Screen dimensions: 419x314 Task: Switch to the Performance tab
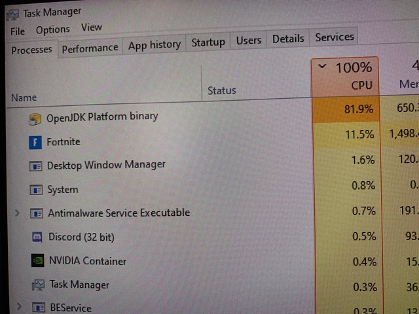tap(90, 48)
